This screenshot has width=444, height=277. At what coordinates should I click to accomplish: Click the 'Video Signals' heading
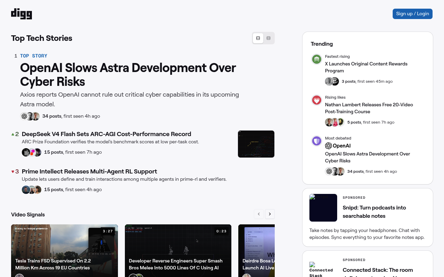coord(28,214)
